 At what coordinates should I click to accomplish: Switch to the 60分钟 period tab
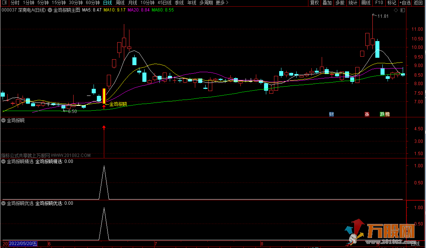(x=93, y=3)
